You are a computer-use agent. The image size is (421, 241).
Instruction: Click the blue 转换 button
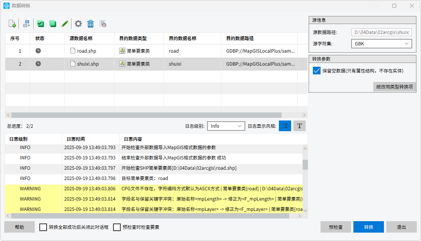(x=368, y=227)
